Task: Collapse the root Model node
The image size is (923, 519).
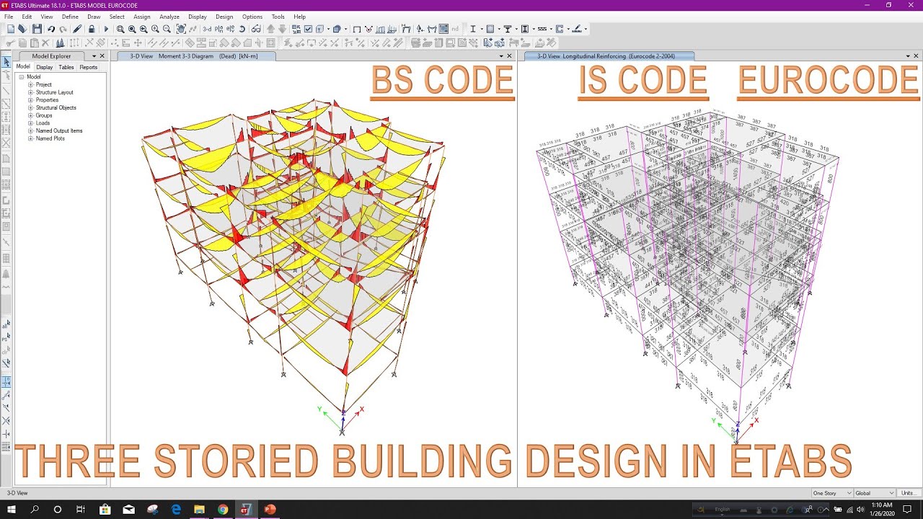Action: [22, 76]
